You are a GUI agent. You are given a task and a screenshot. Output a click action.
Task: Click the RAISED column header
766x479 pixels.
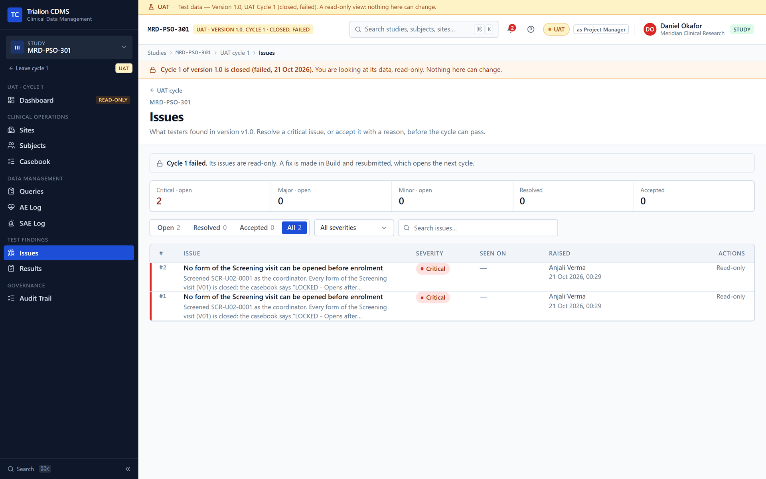coord(559,253)
